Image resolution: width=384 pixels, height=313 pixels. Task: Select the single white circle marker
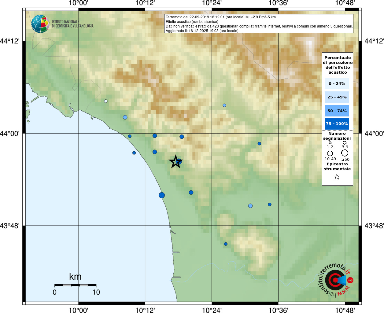(106, 101)
